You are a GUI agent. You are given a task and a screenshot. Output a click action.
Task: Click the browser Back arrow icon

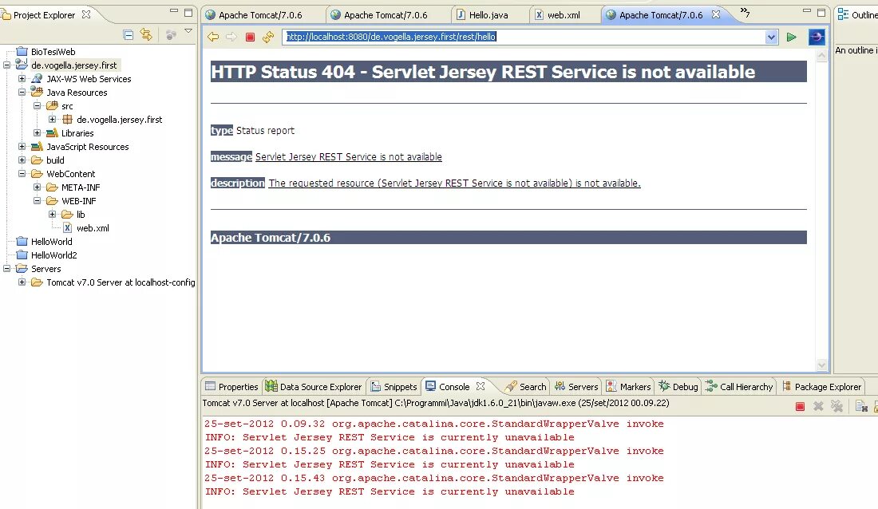coord(213,37)
